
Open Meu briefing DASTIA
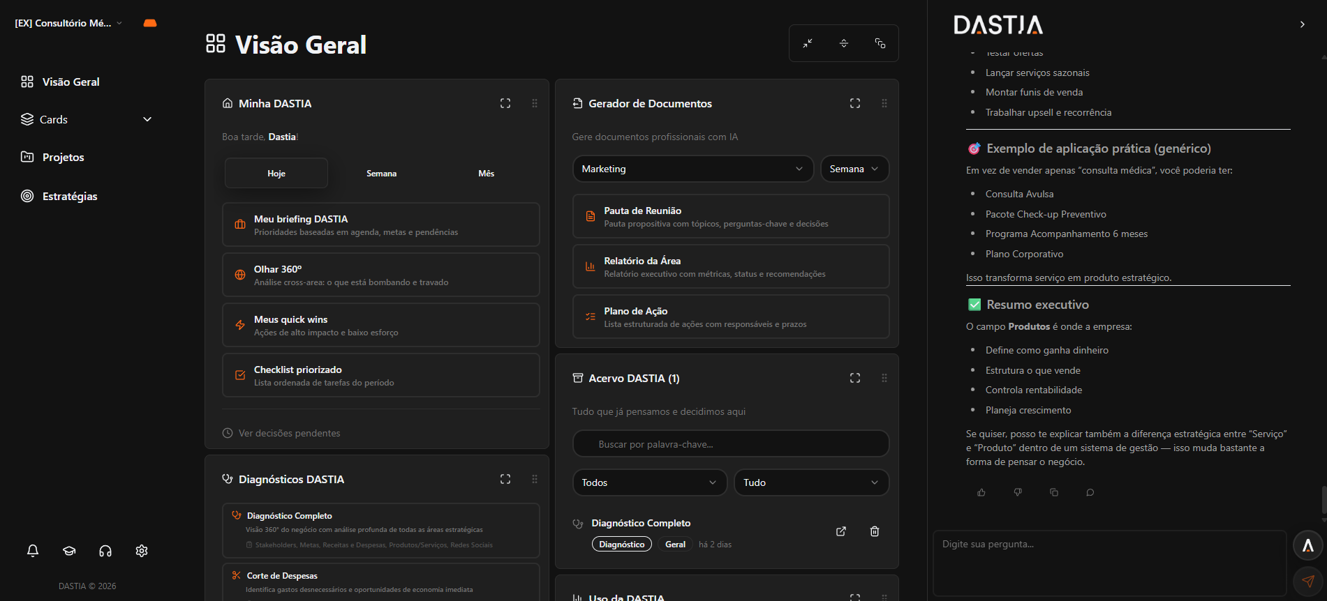[x=381, y=225]
